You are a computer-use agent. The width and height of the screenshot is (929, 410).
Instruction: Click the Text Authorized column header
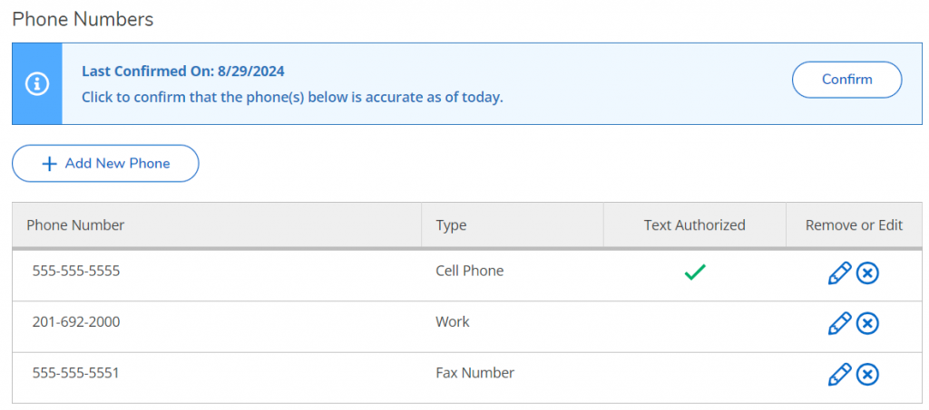694,225
